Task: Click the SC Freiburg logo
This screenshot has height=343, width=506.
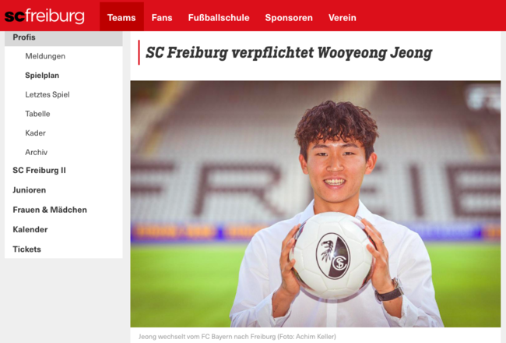Action: click(x=44, y=16)
